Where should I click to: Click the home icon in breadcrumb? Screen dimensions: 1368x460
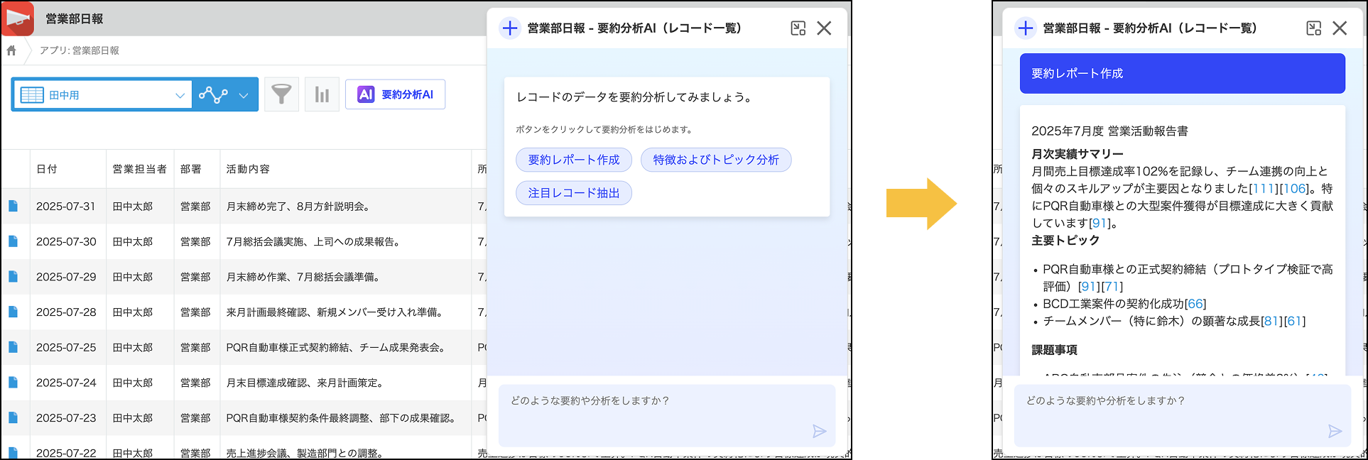(x=11, y=50)
